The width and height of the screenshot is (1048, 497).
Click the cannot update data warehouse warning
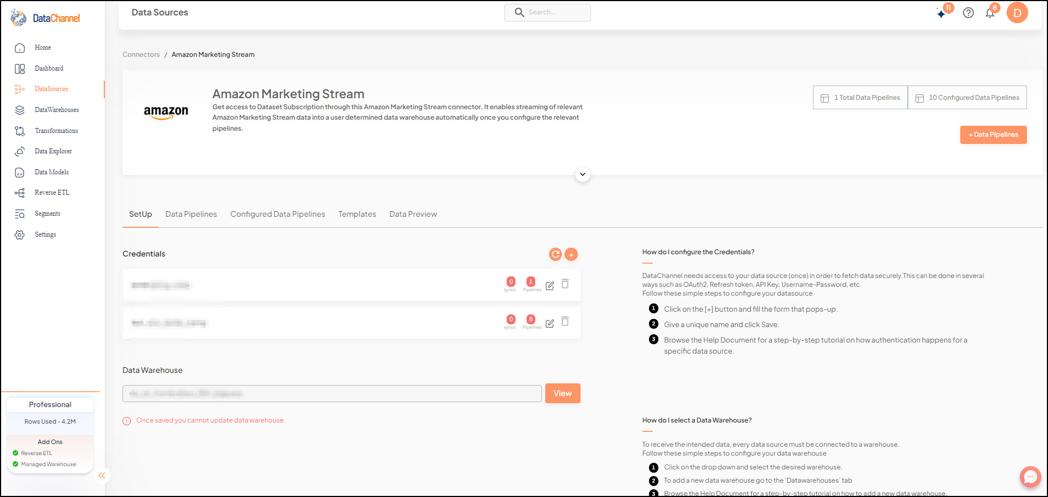point(211,420)
